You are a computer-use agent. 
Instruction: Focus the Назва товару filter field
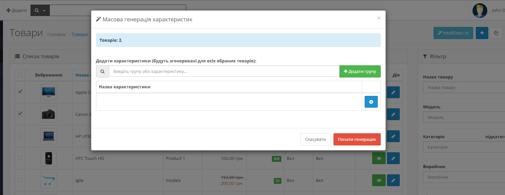tap(464, 88)
